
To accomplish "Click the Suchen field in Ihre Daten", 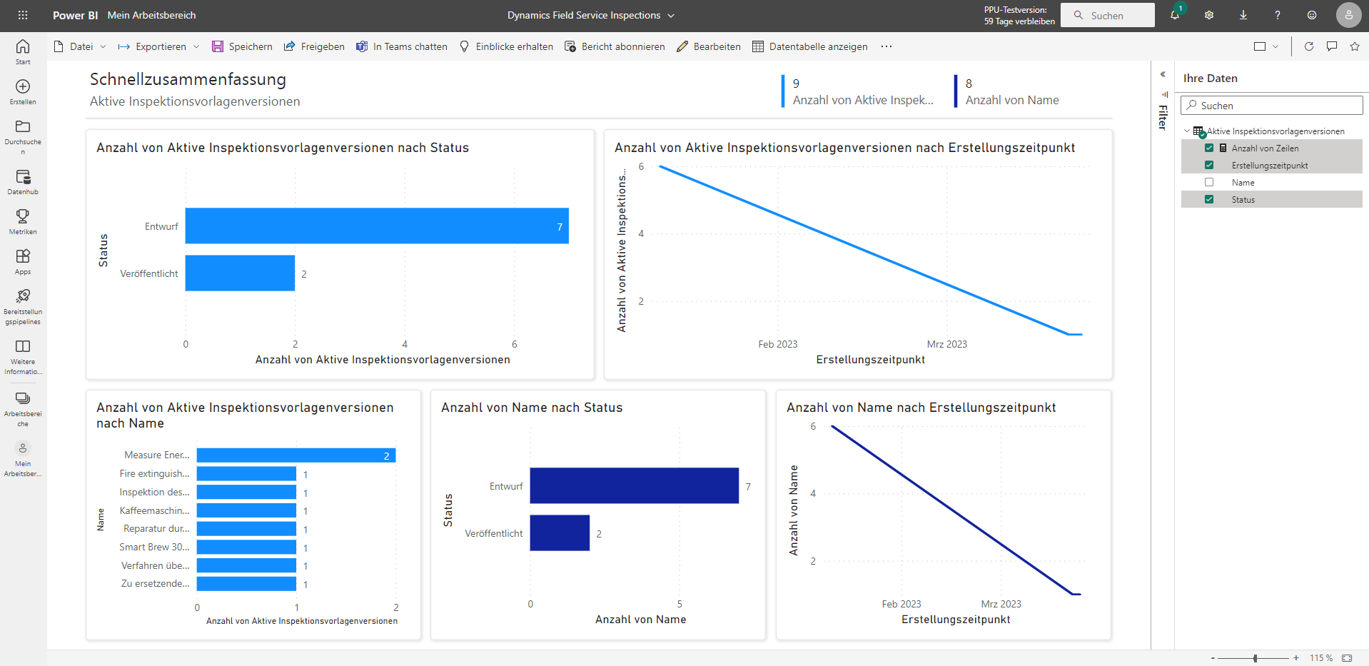I will click(x=1271, y=105).
